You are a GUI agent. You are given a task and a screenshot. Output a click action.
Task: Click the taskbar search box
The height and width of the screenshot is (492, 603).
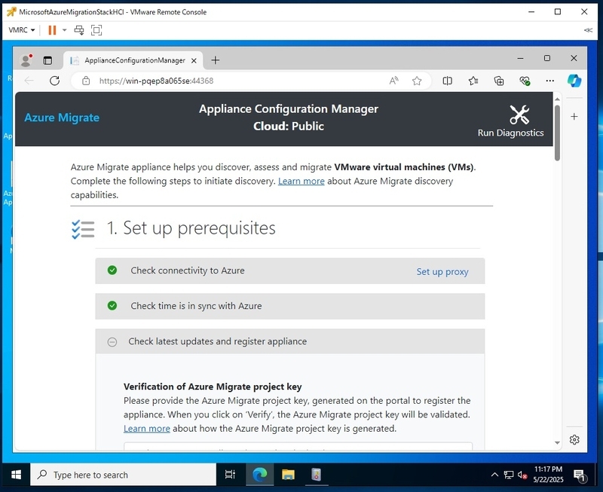123,475
